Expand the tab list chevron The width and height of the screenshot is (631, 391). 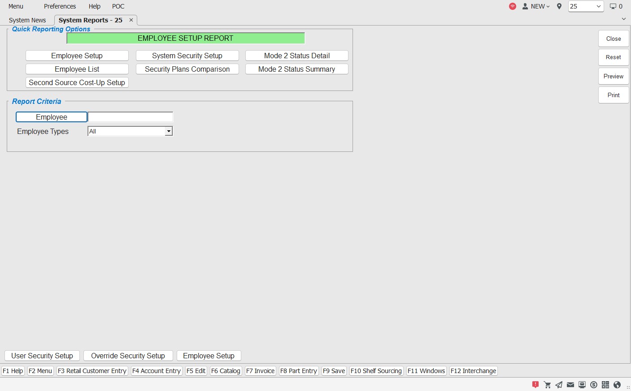pos(624,19)
